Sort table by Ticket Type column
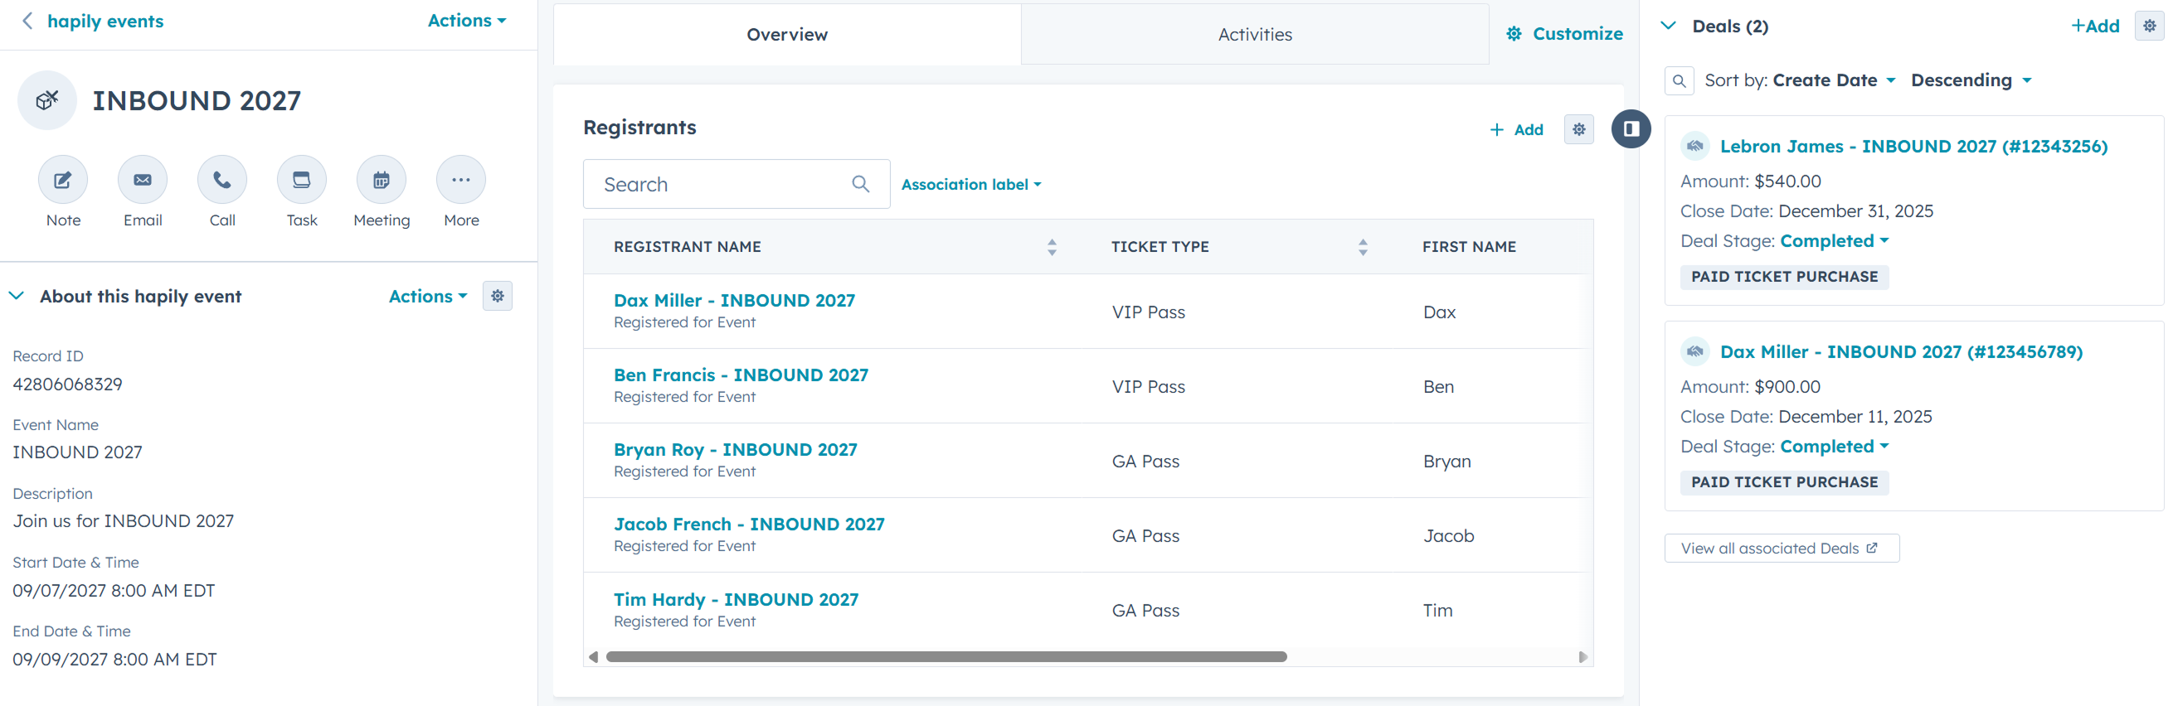Viewport: 2178px width, 706px height. [x=1363, y=247]
